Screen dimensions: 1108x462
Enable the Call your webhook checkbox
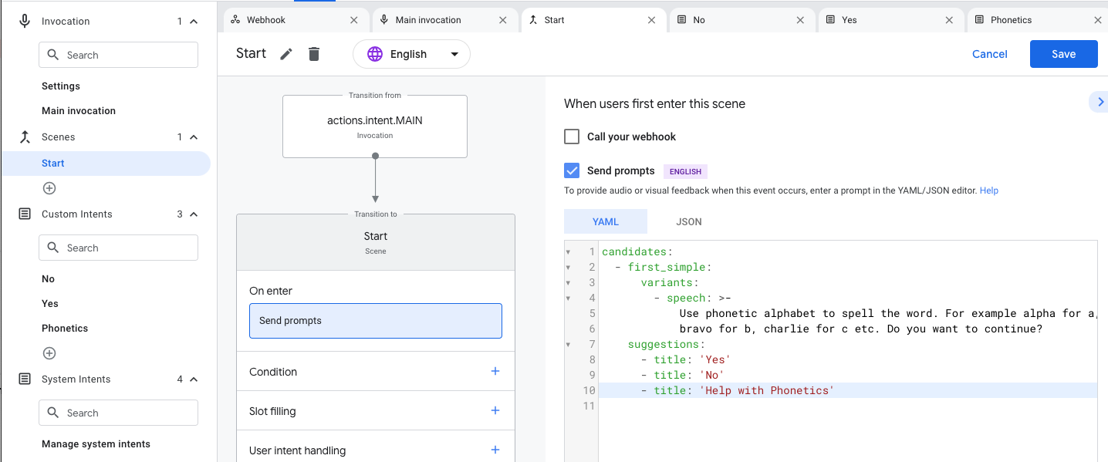coord(572,137)
